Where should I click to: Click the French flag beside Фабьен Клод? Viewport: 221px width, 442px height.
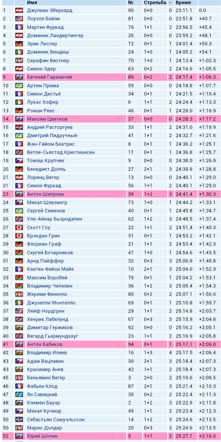(19, 386)
